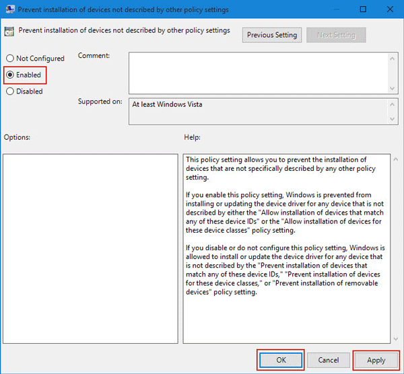Click the title bar application icon
Screen dimensions: 404x374
point(10,9)
